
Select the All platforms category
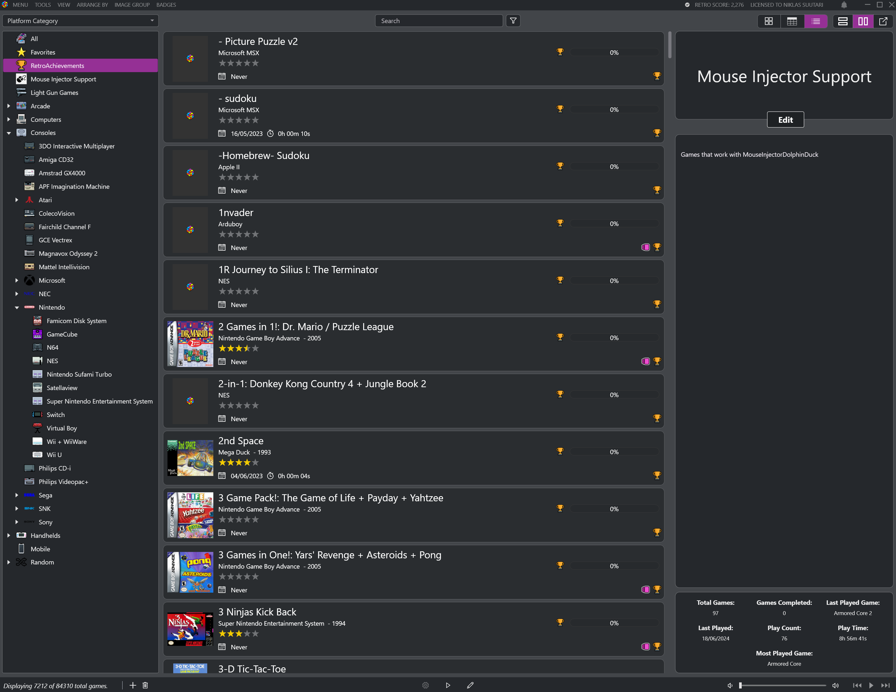[81, 38]
